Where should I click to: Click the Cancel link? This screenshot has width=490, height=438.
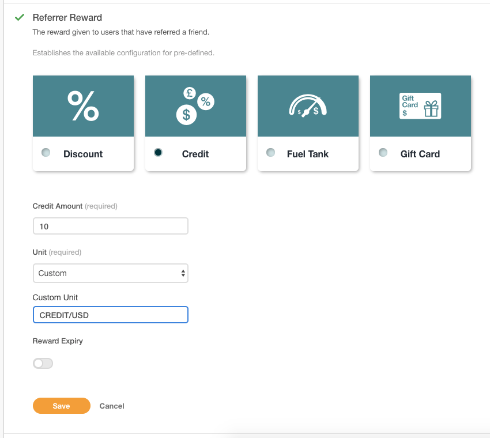pos(112,406)
